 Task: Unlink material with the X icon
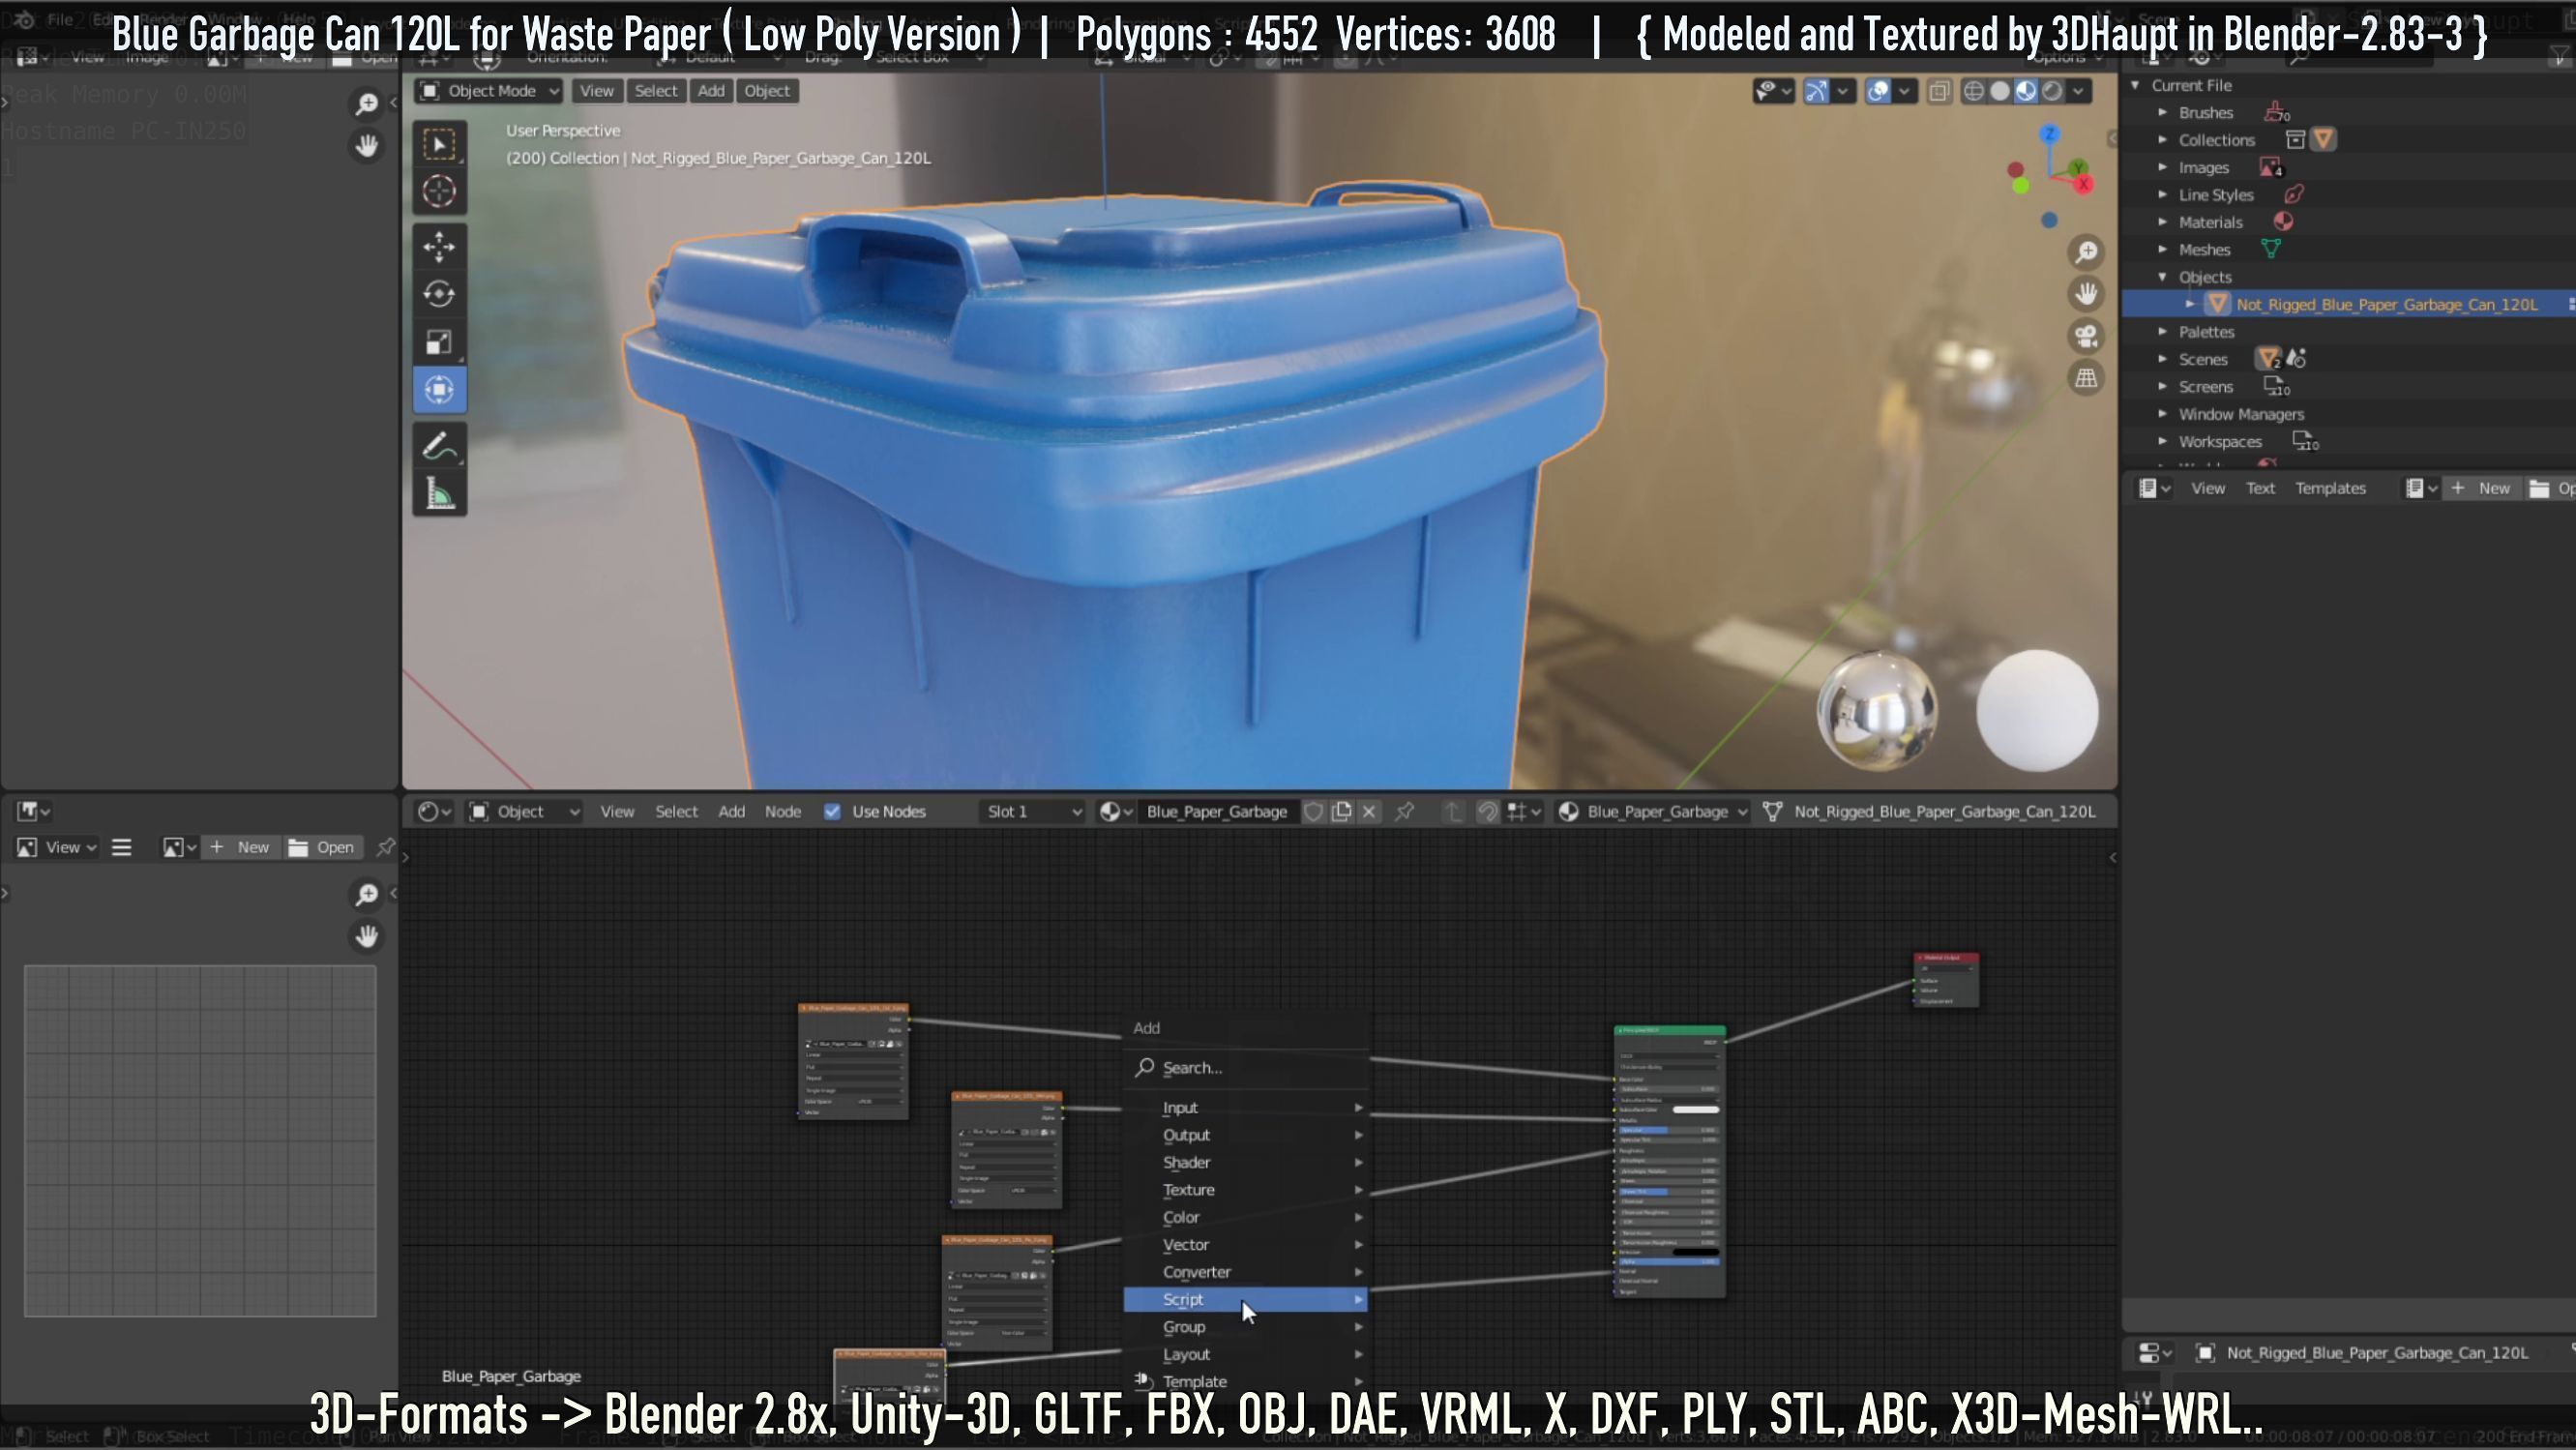coord(1369,812)
